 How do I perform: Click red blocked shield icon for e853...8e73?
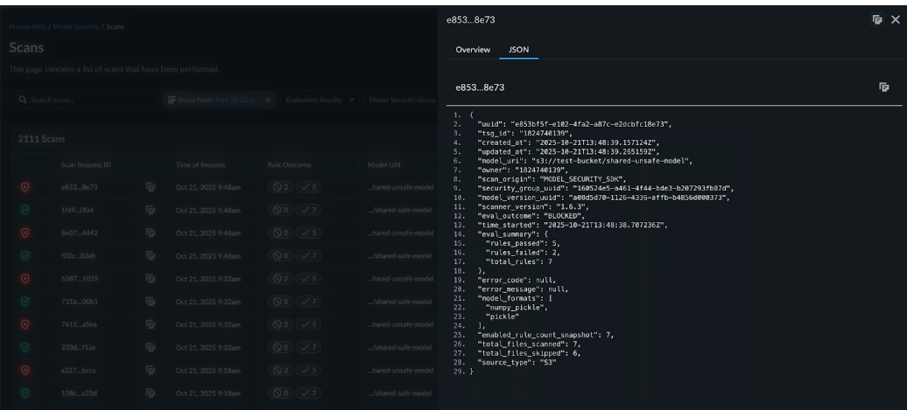25,187
